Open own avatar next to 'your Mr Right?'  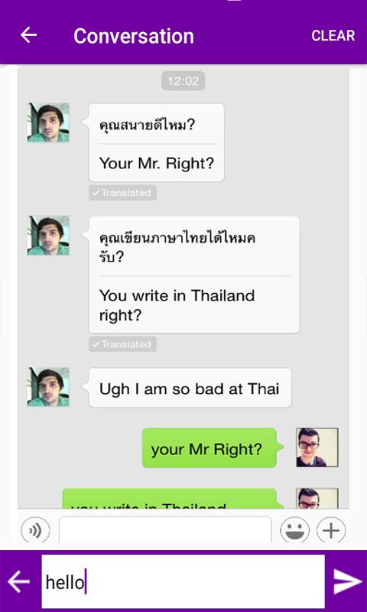pyautogui.click(x=317, y=448)
